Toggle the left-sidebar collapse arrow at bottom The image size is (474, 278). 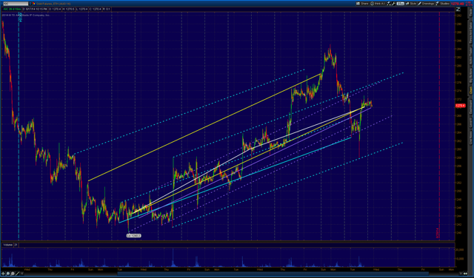pos(22,274)
